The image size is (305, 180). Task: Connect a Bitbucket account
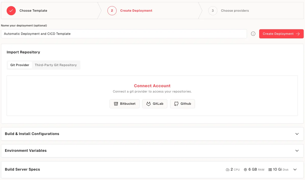click(x=124, y=104)
